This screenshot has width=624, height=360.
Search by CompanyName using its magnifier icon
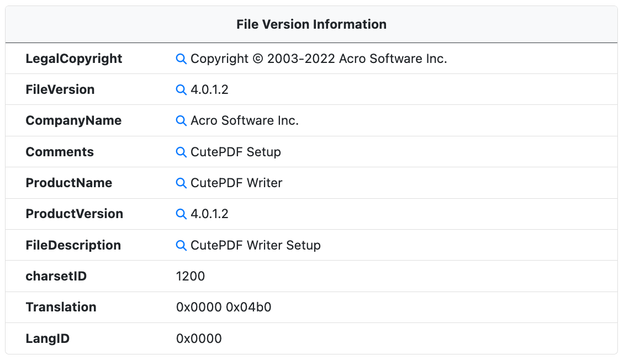181,120
